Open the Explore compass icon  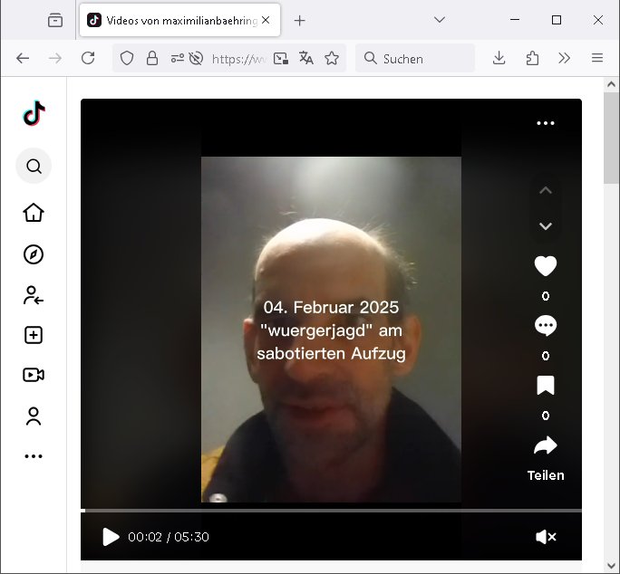click(x=34, y=254)
